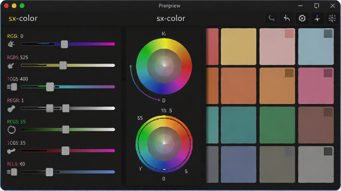Screen dimensions: 341x191
Task: Click the '7GGS: 400' label
Action: [x=17, y=79]
